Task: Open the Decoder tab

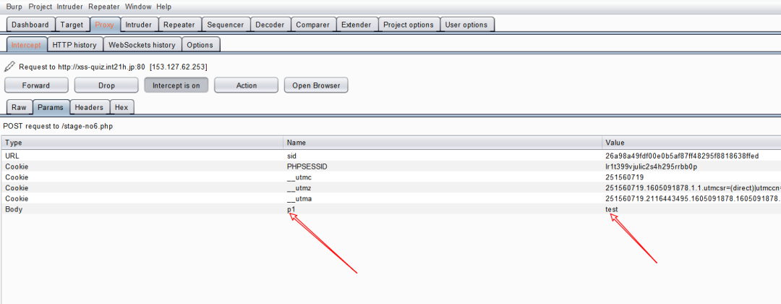Action: tap(270, 25)
